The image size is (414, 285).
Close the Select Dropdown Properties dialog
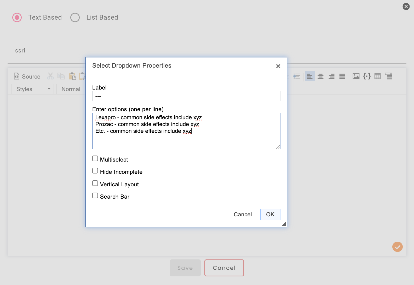(x=278, y=66)
